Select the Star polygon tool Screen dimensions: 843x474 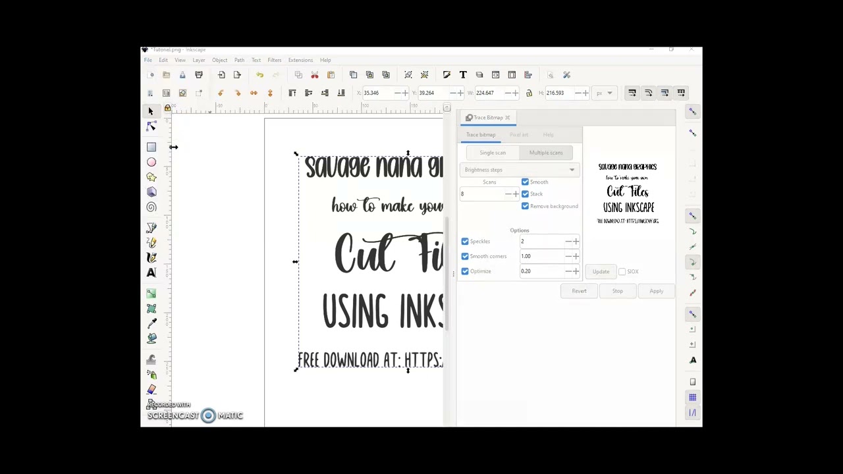pos(151,177)
